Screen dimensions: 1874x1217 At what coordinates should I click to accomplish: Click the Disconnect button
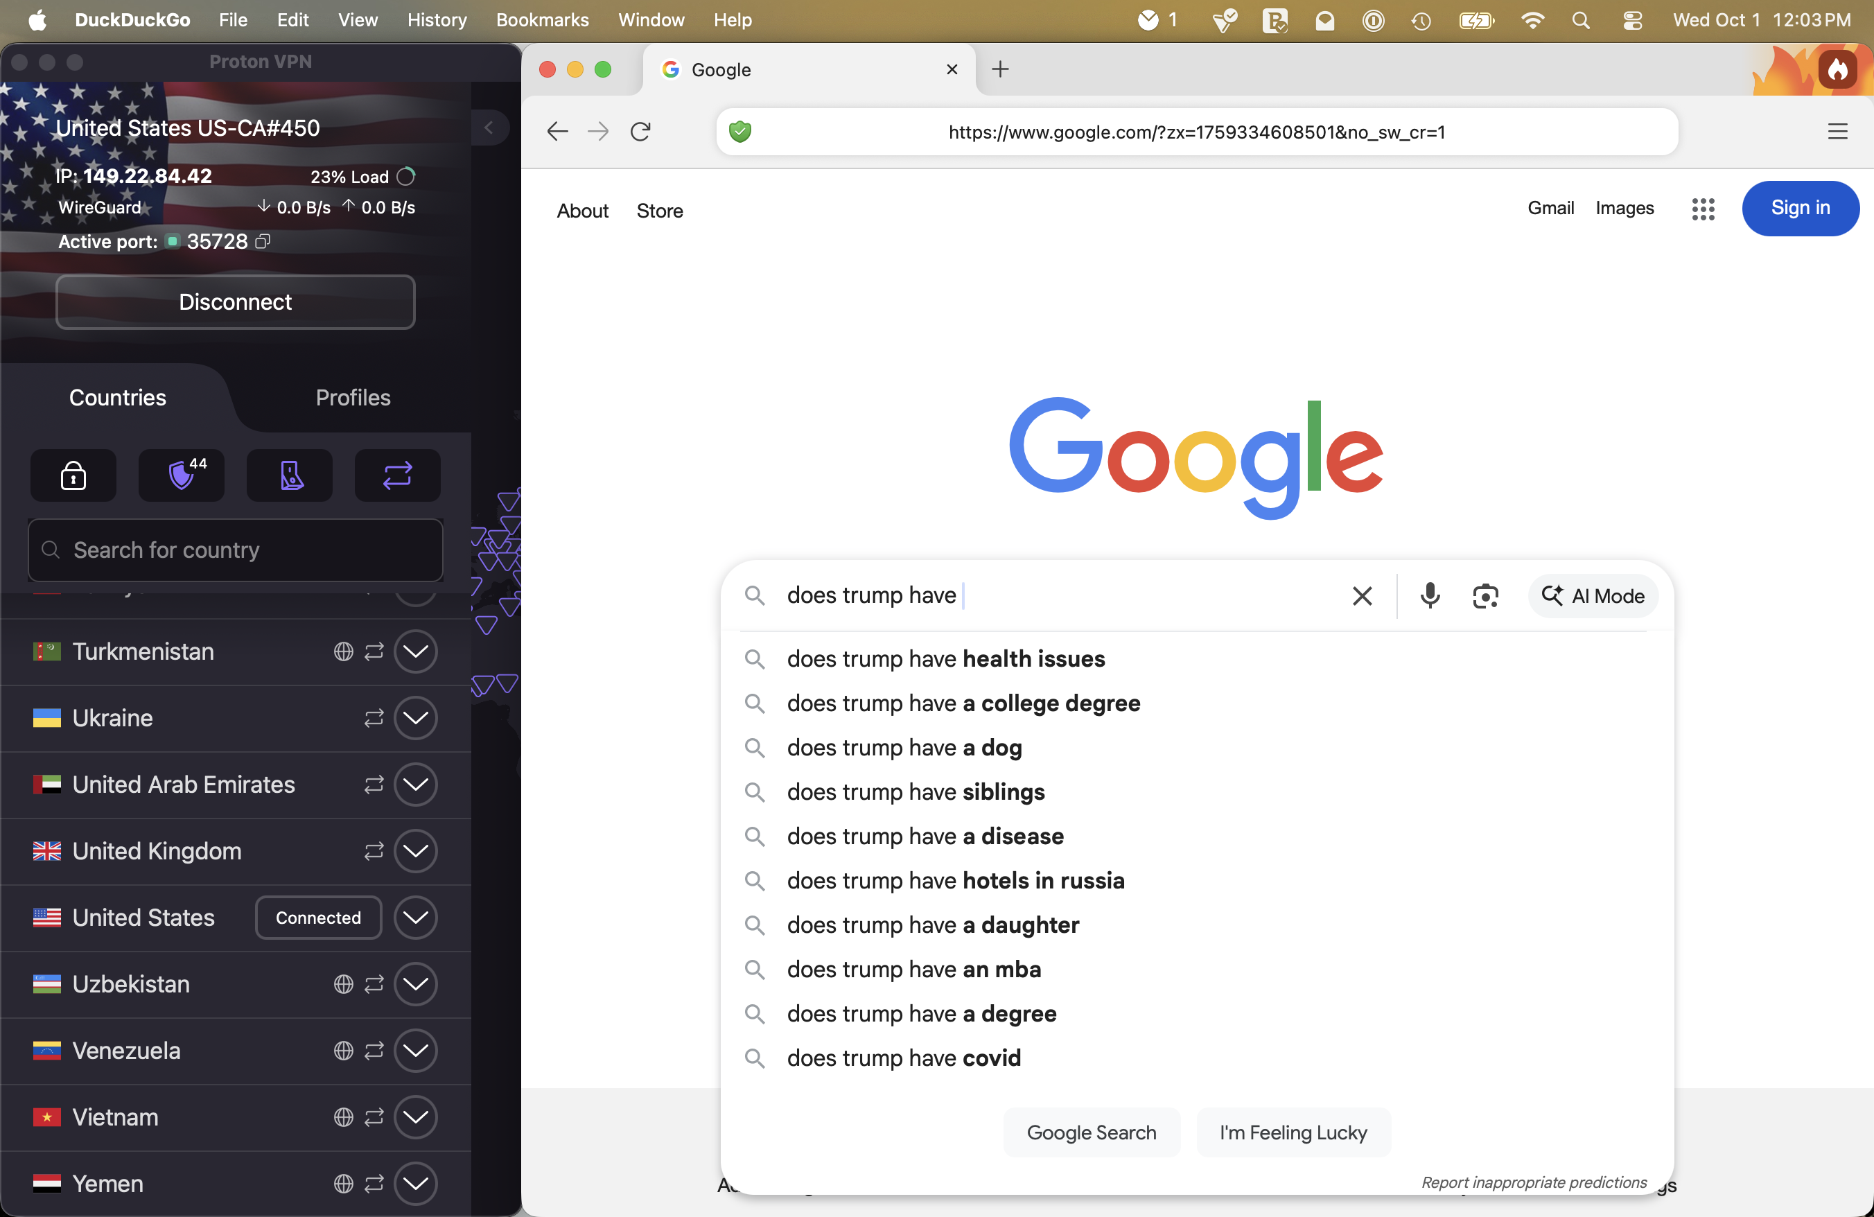236,302
